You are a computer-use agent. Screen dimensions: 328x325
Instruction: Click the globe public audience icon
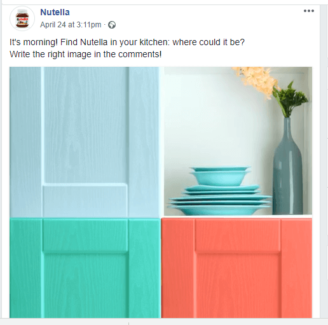[x=112, y=25]
